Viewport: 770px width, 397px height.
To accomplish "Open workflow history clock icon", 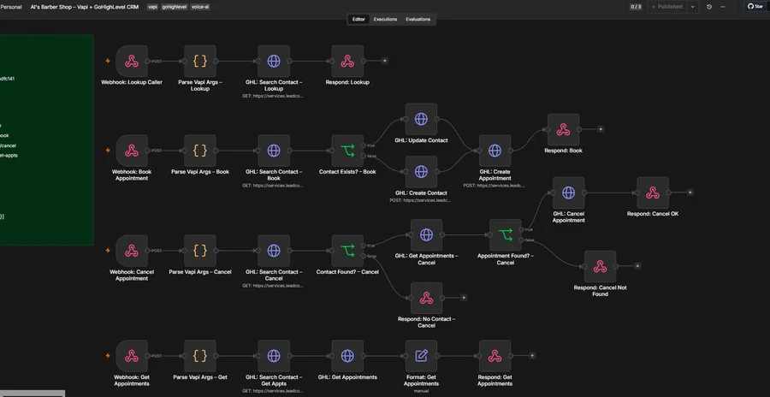I will point(709,7).
